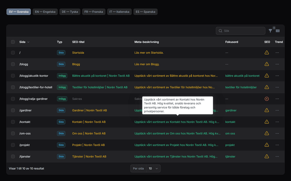The image size is (291, 181).
Task: Click into the Sök search field
Action: (242, 31)
